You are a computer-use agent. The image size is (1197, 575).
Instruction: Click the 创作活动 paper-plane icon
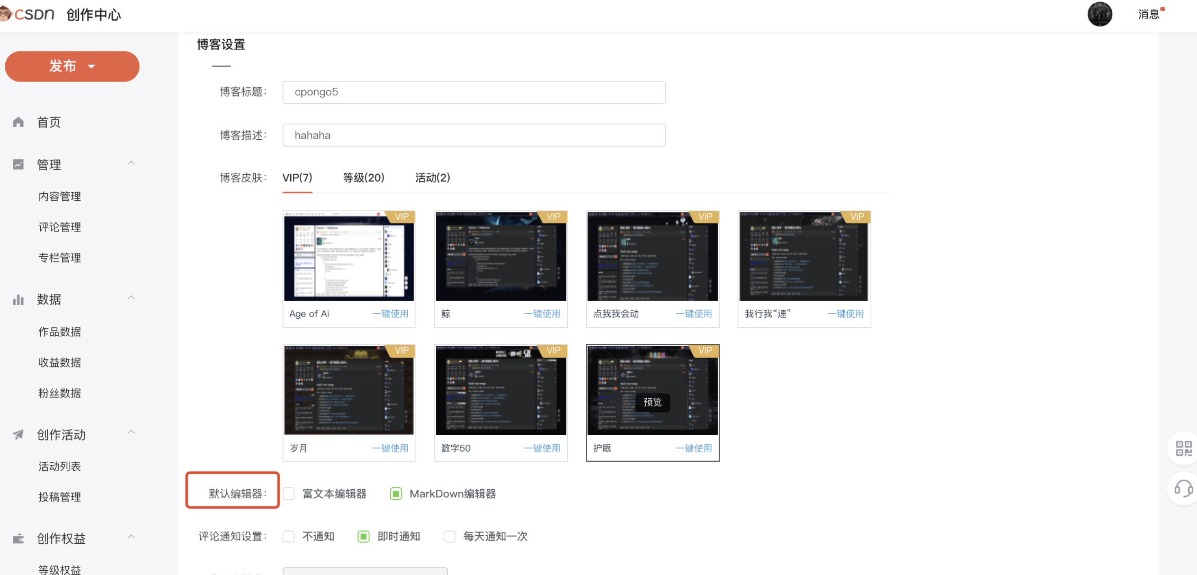(18, 434)
